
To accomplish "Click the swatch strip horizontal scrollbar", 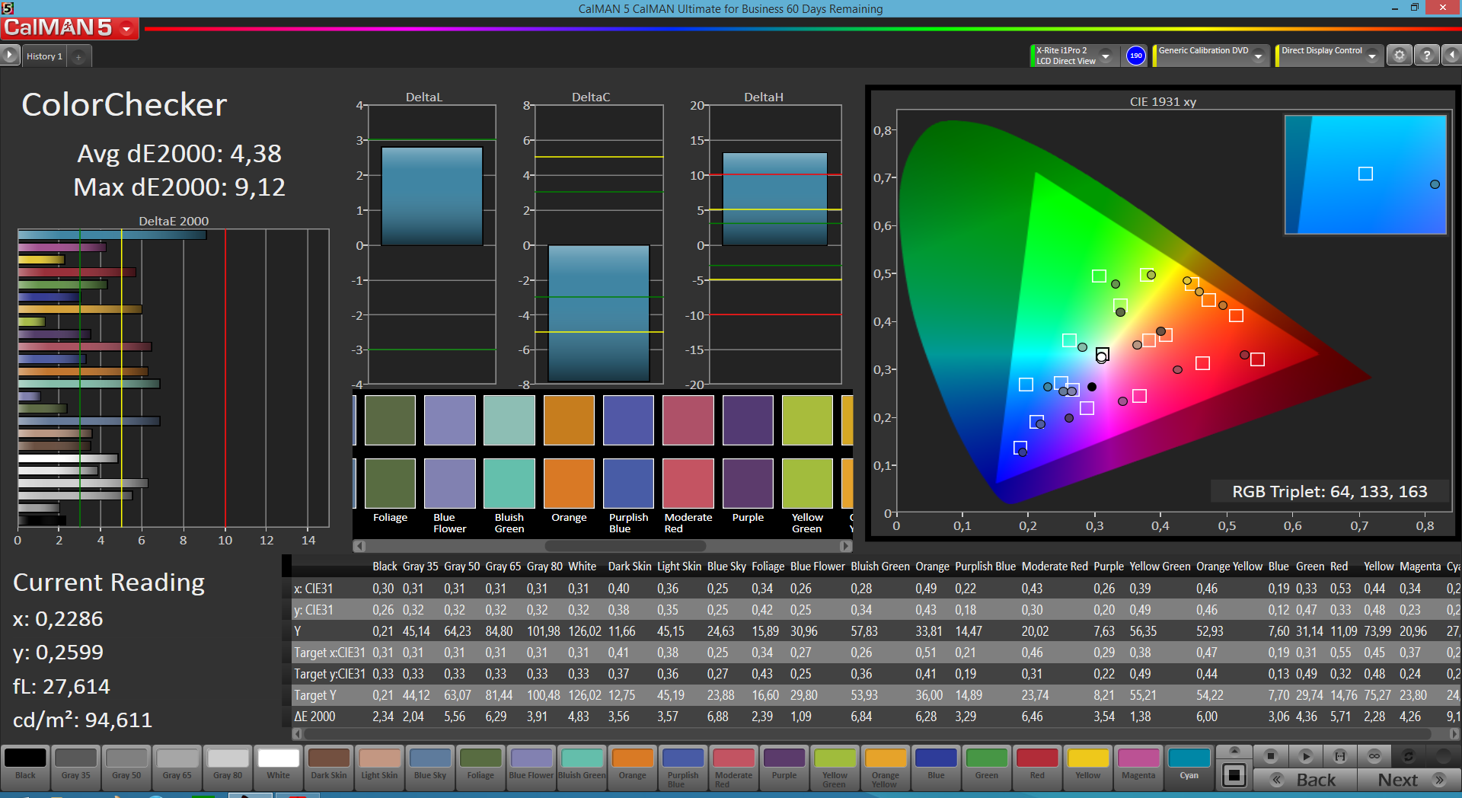I will coord(625,546).
